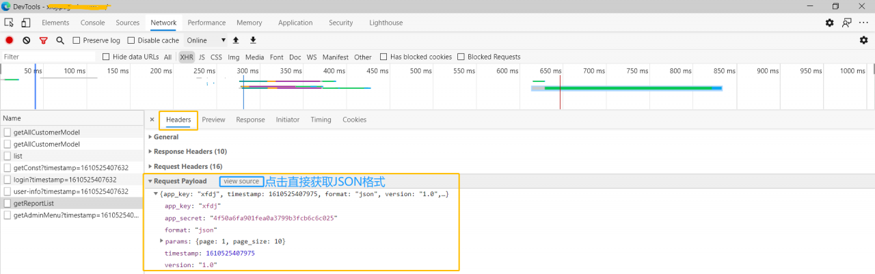Open the Online throttling dropdown
The image size is (875, 274).
tap(206, 40)
